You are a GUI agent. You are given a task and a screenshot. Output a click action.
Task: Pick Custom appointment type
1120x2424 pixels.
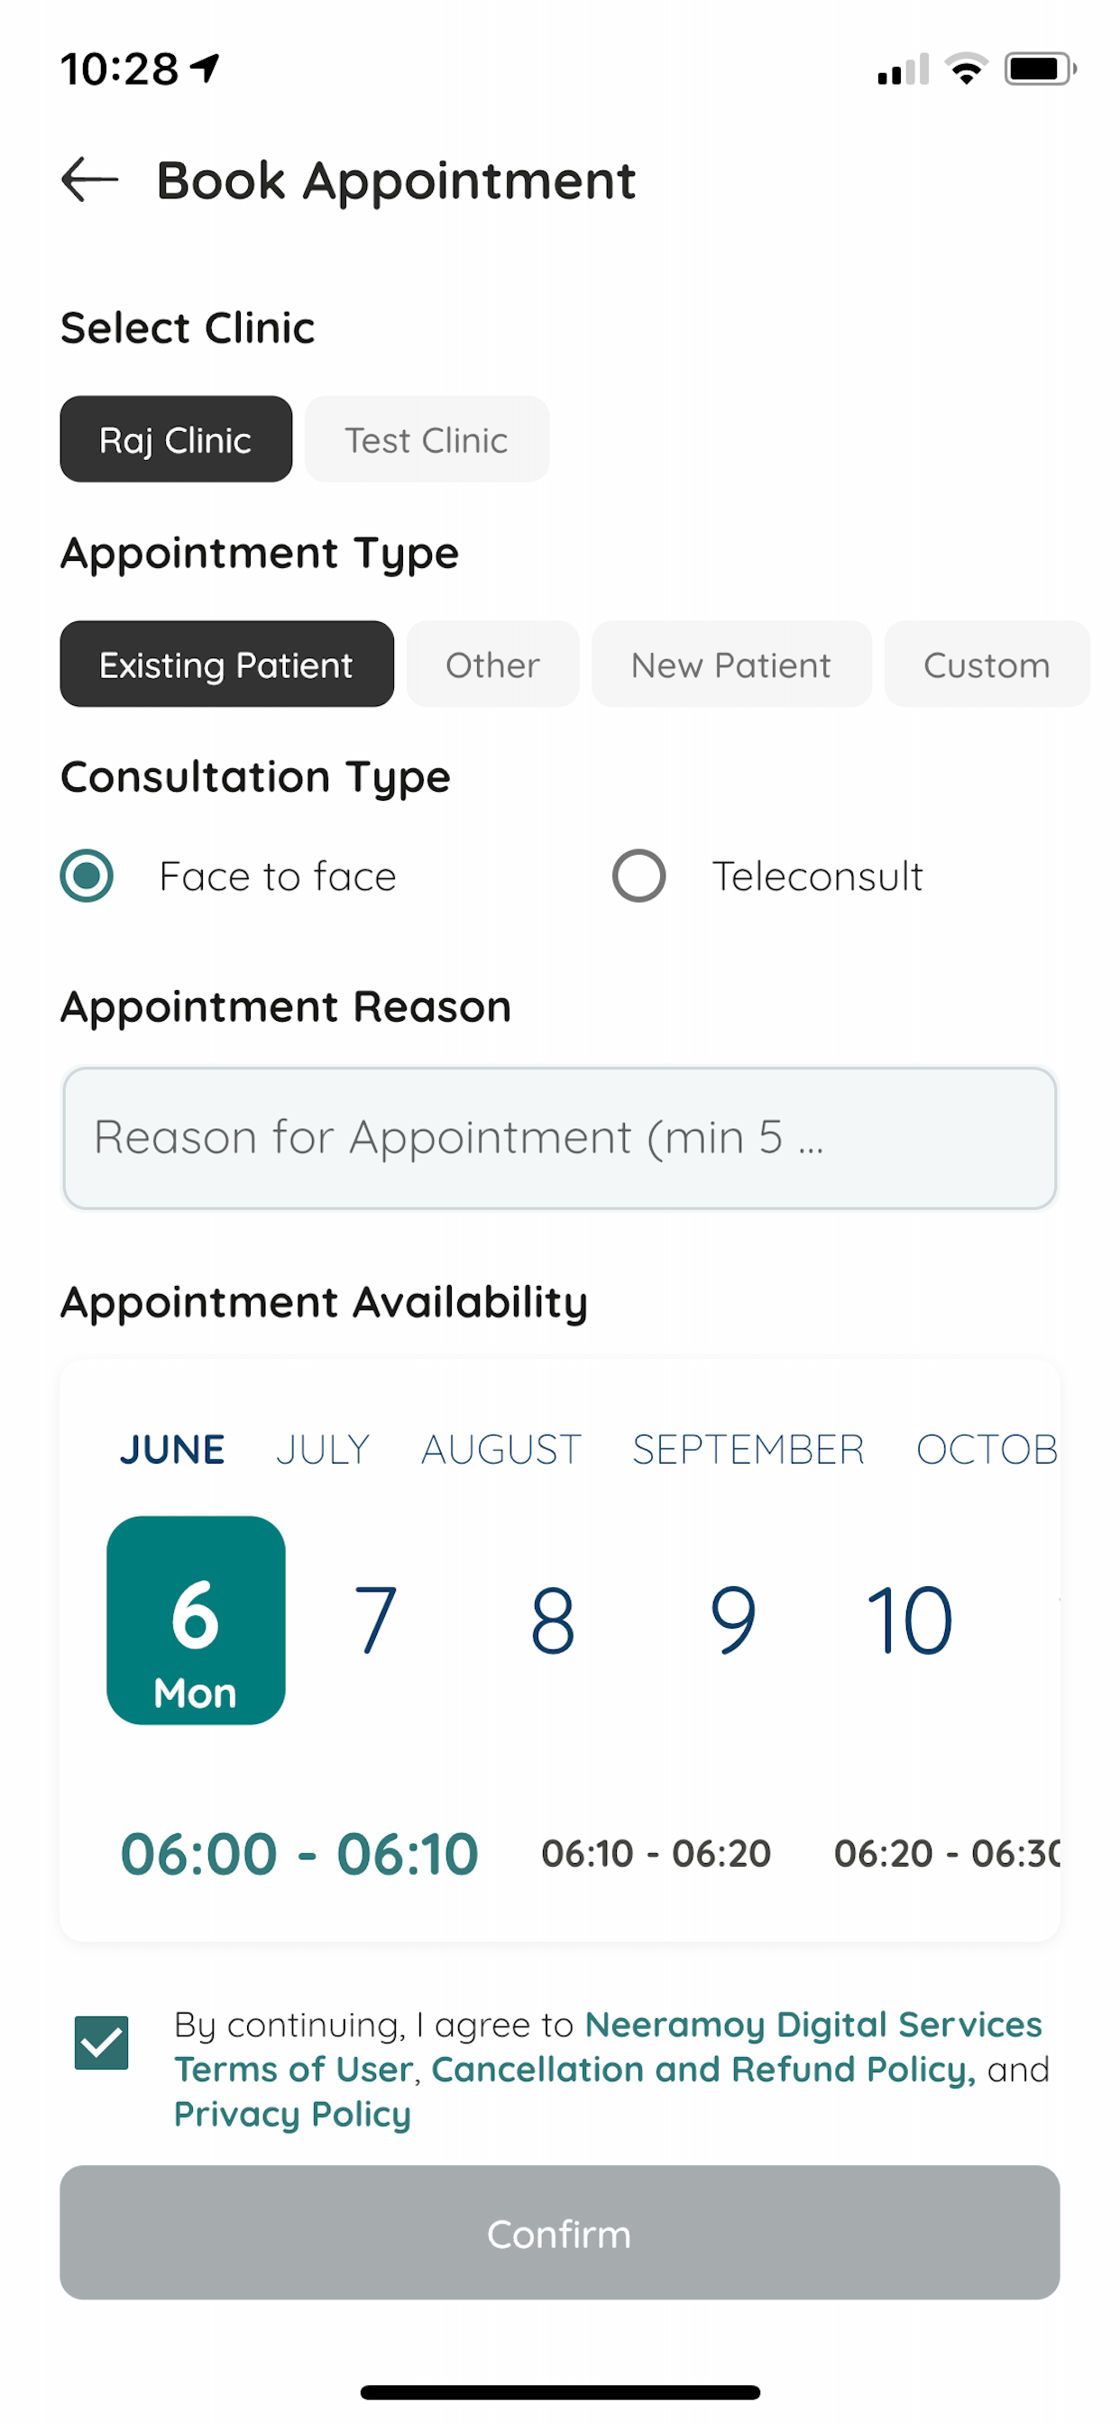click(987, 665)
